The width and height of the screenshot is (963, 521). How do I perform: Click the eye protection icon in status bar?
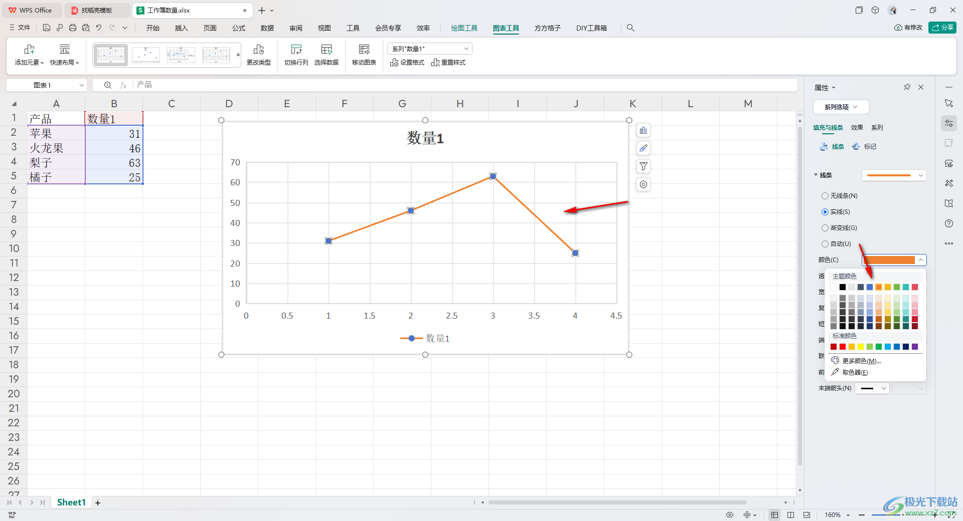(730, 514)
